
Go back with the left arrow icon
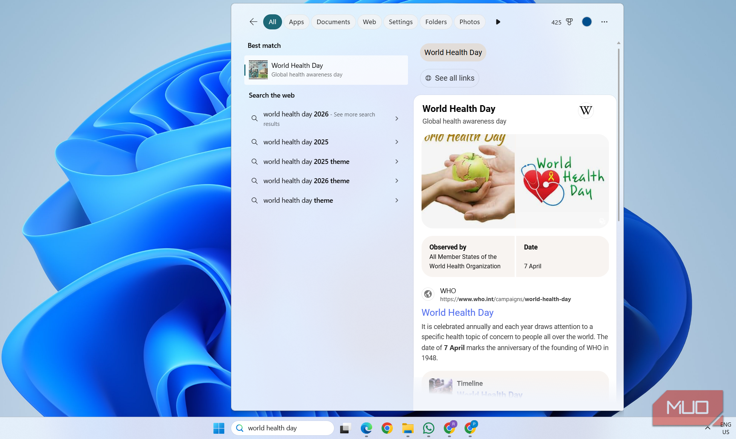pos(253,22)
